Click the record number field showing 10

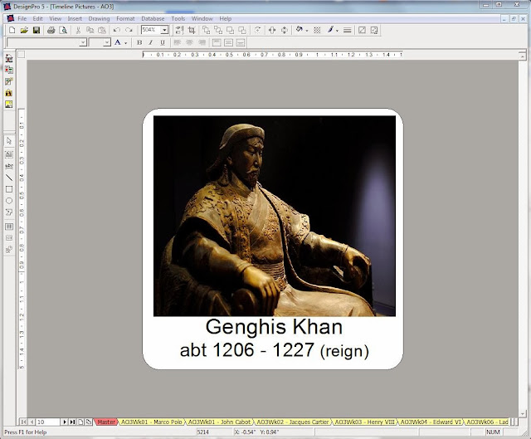(48, 422)
